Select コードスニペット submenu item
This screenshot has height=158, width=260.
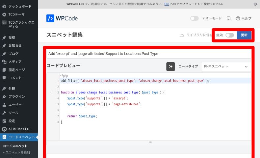tap(15, 146)
